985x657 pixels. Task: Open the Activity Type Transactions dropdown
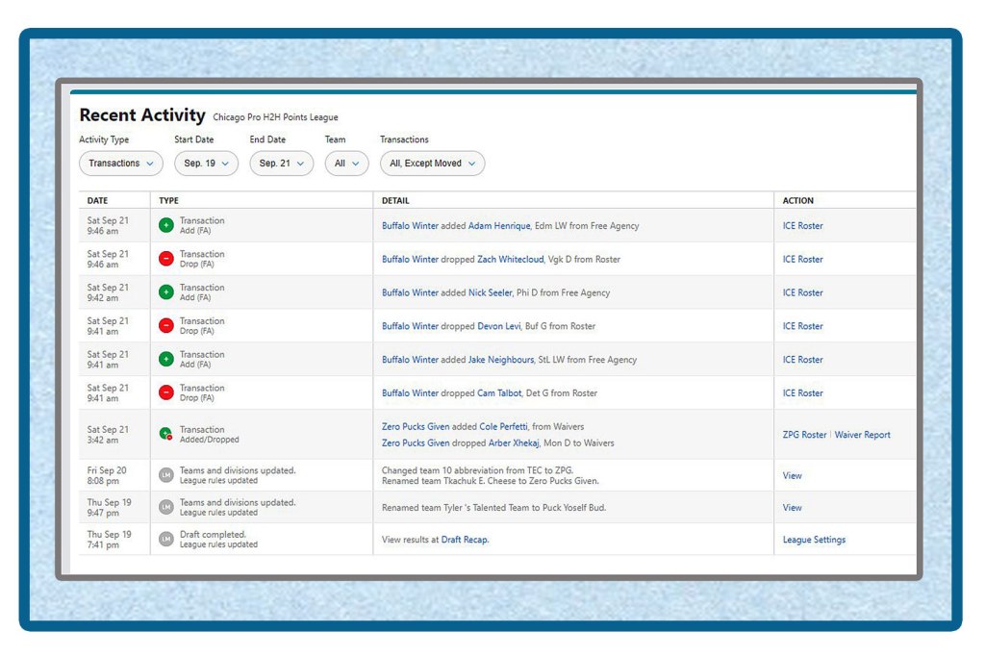tap(120, 164)
